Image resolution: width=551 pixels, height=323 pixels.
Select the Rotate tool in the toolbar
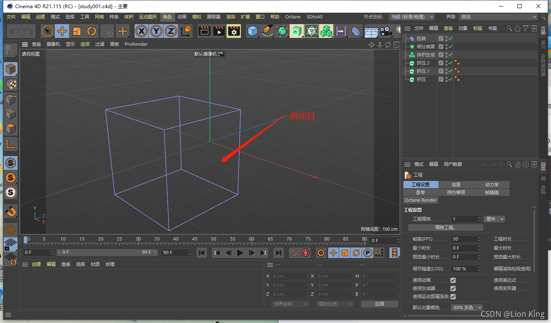pos(92,31)
